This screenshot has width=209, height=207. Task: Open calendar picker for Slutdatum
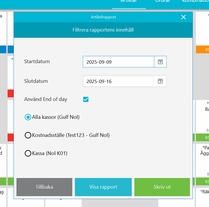coord(160,81)
